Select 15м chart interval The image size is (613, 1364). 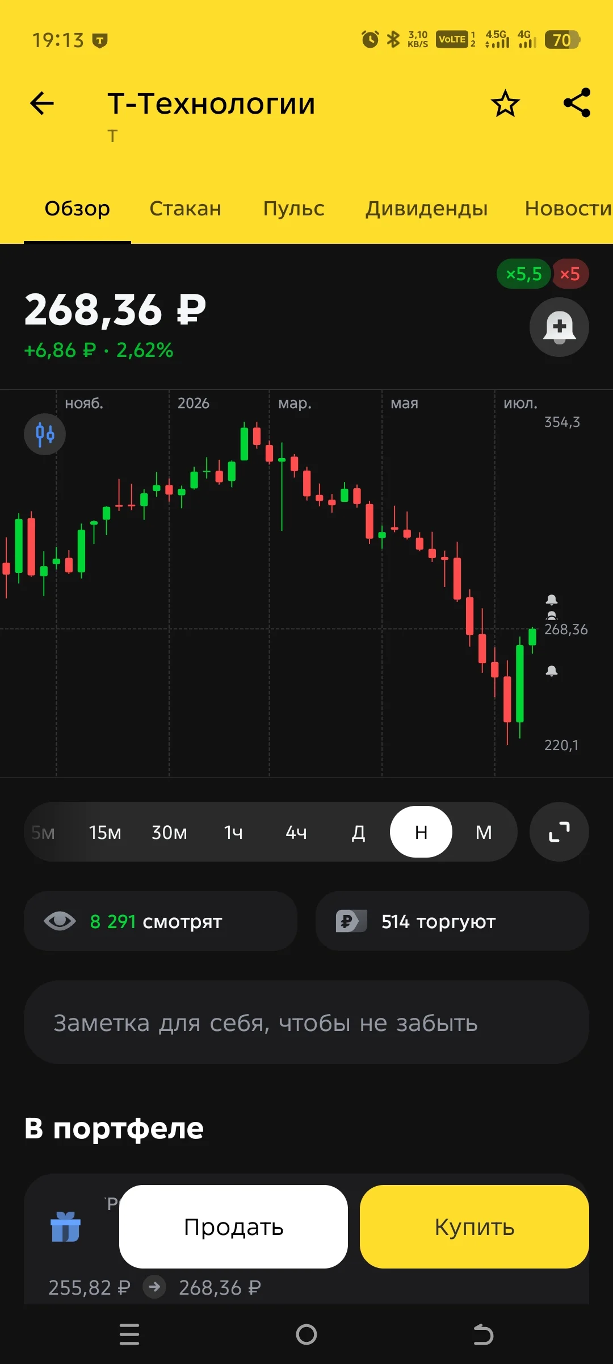click(x=105, y=833)
